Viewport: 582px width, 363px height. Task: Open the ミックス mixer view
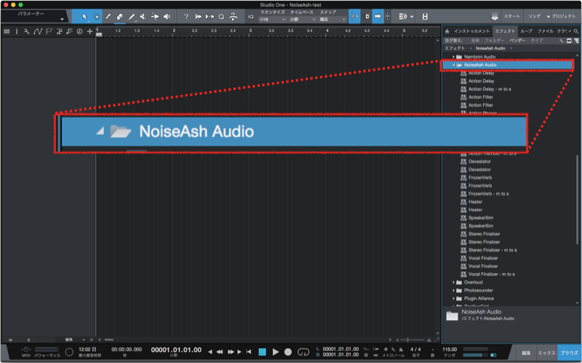546,353
